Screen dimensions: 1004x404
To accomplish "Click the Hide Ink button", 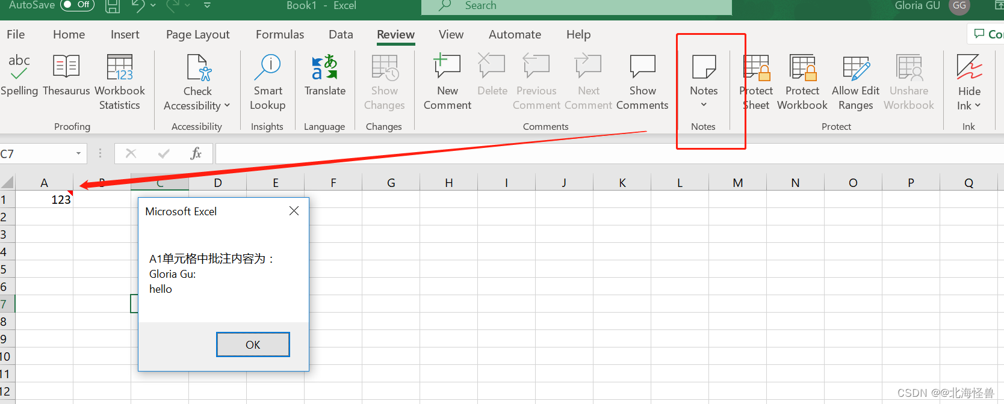I will pyautogui.click(x=969, y=82).
